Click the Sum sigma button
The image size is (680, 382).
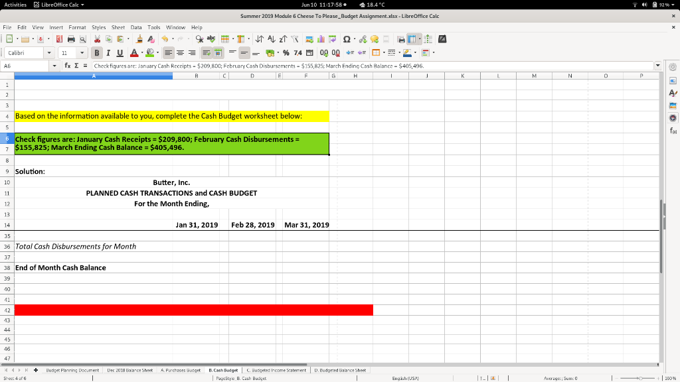tap(76, 66)
